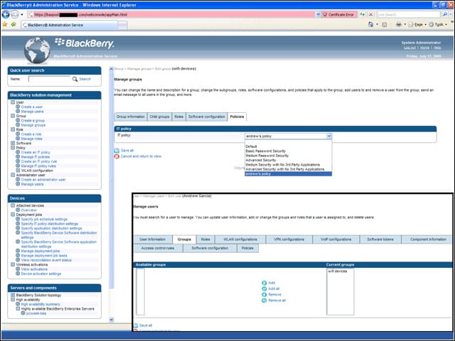Click the Create an IT policy link
Image resolution: width=455 pixels, height=341 pixels.
coord(36,152)
